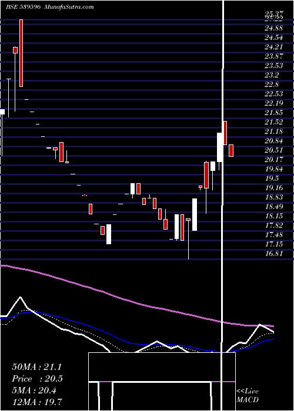Screen dimensions: 294x411
Task: Click the BSE 539596 symbol label
Action: 23,7
